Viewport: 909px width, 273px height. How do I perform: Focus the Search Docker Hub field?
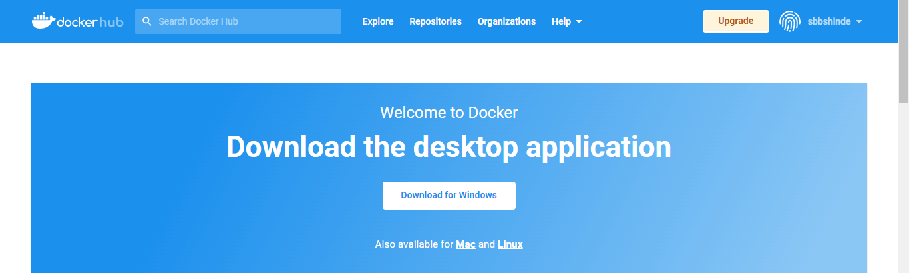[x=238, y=21]
